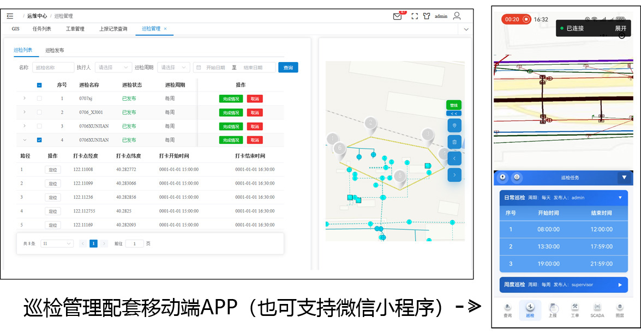Tap the 巡检 icon in mobile app
Image resolution: width=641 pixels, height=335 pixels.
pyautogui.click(x=530, y=310)
